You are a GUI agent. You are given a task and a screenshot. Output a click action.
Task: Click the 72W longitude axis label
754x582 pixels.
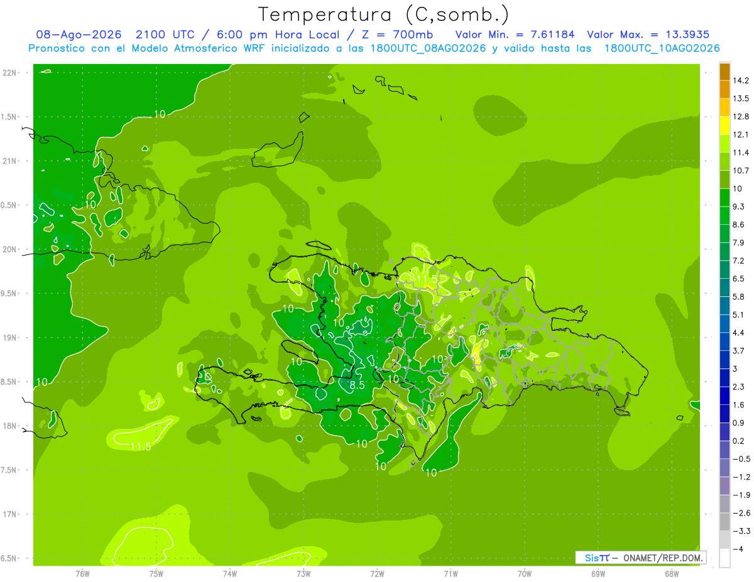[x=377, y=574]
